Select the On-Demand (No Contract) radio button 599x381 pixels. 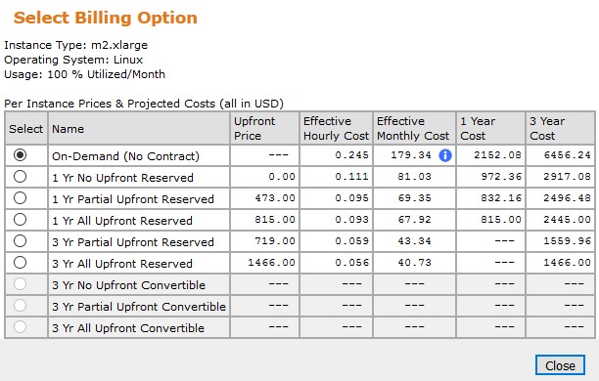tap(20, 154)
